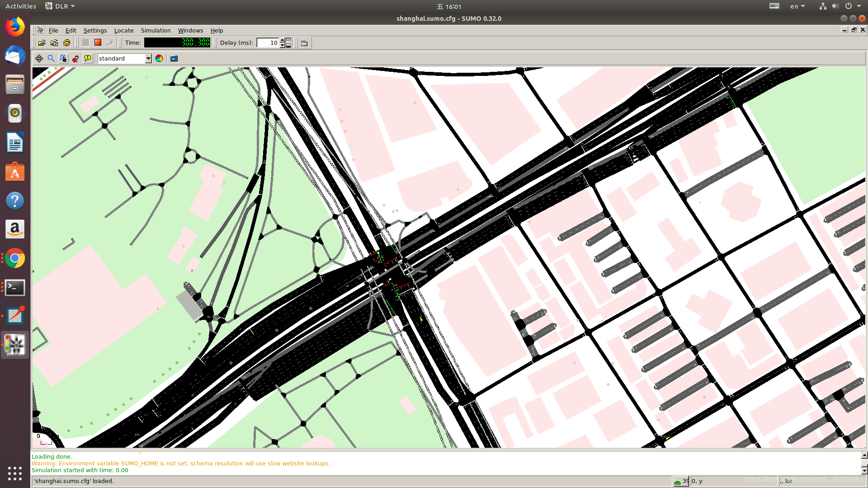
Task: Open simulation file icon
Action: point(42,43)
